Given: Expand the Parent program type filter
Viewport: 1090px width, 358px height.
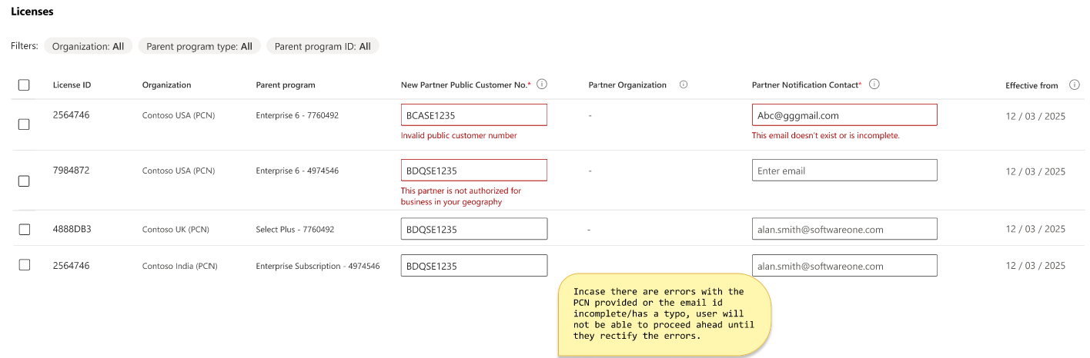Looking at the screenshot, I should pos(199,46).
